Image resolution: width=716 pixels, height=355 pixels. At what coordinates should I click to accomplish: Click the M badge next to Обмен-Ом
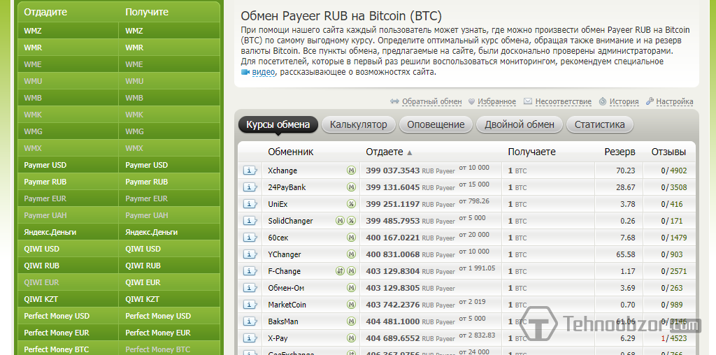351,288
